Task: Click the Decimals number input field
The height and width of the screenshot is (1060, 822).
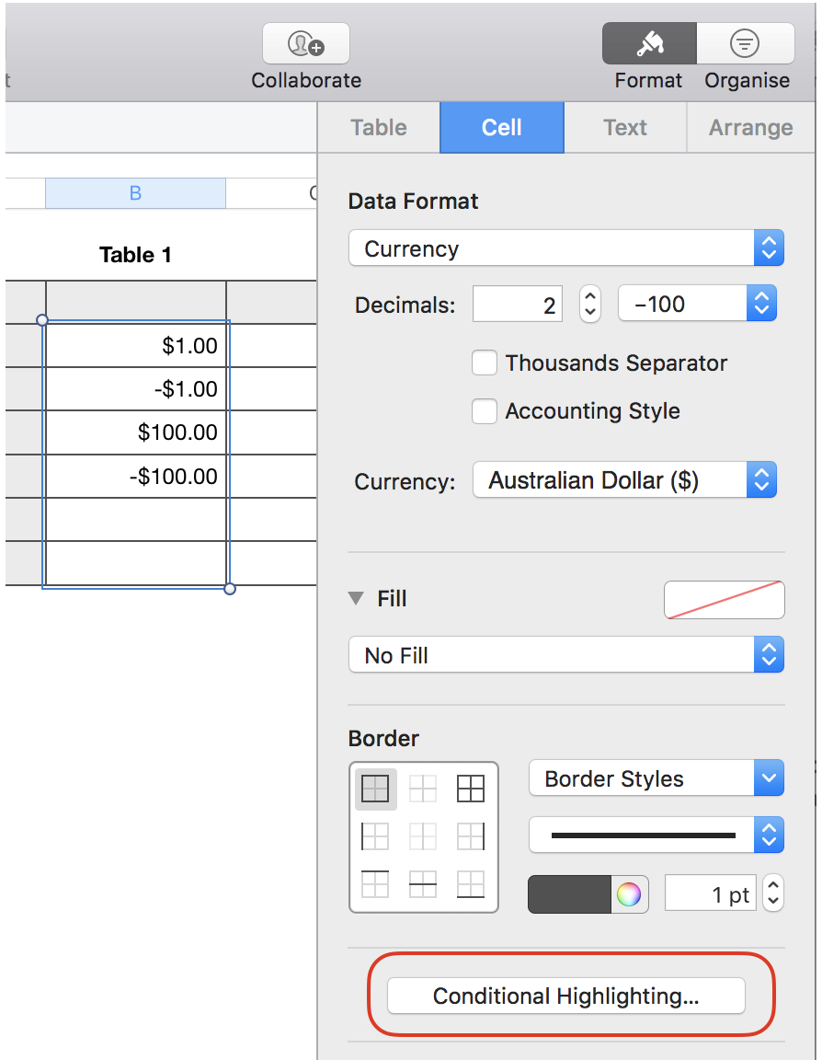Action: coord(519,305)
